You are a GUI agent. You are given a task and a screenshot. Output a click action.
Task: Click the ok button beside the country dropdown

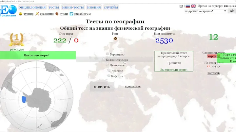232,11
